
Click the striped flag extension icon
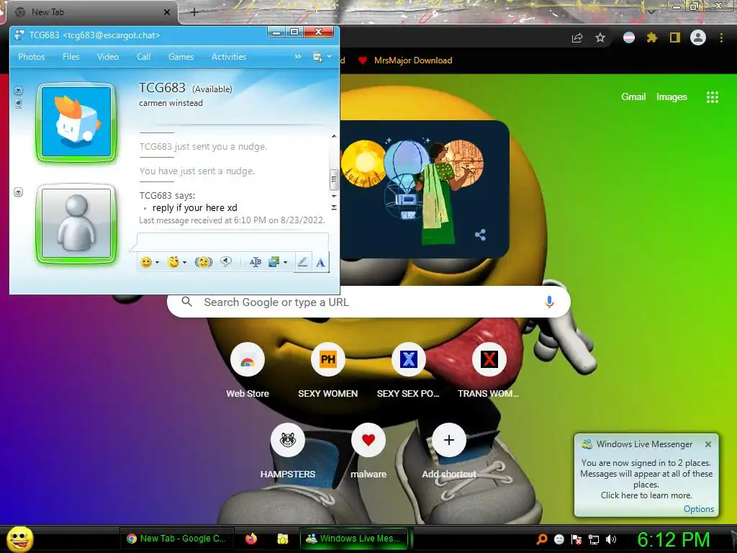point(629,37)
